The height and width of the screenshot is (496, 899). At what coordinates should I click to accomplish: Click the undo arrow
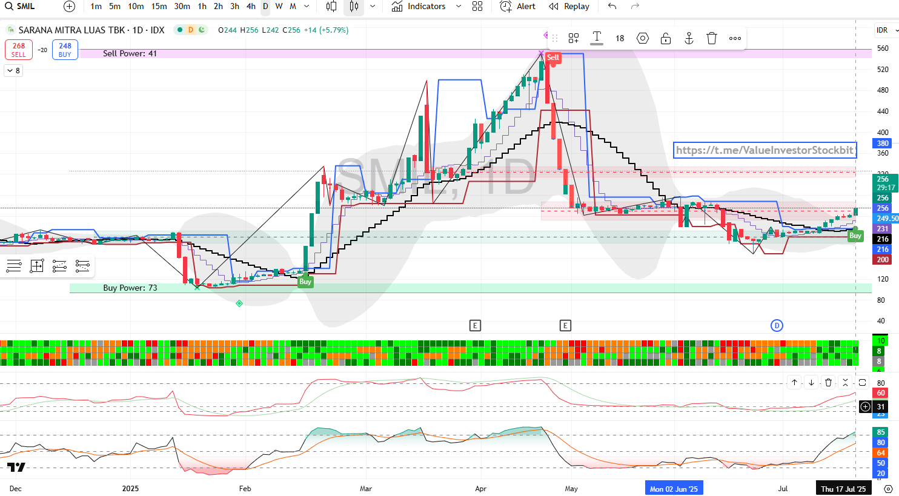click(612, 7)
